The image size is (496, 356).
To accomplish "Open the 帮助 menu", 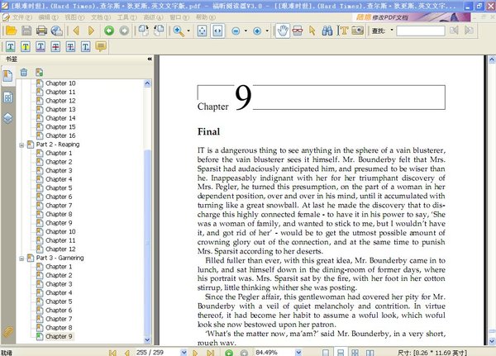I will pyautogui.click(x=206, y=17).
